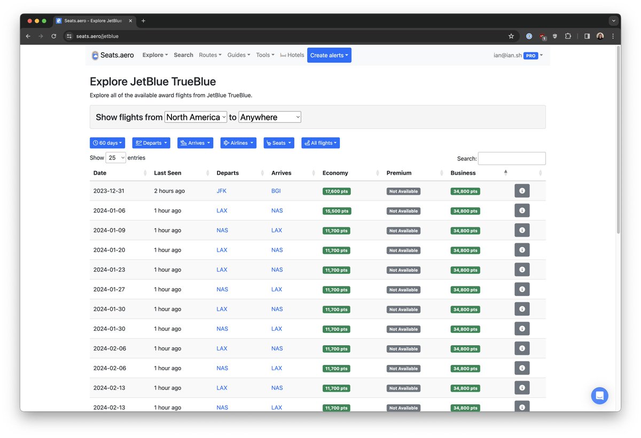
Task: Open the Airlines filter dropdown
Action: pos(238,143)
